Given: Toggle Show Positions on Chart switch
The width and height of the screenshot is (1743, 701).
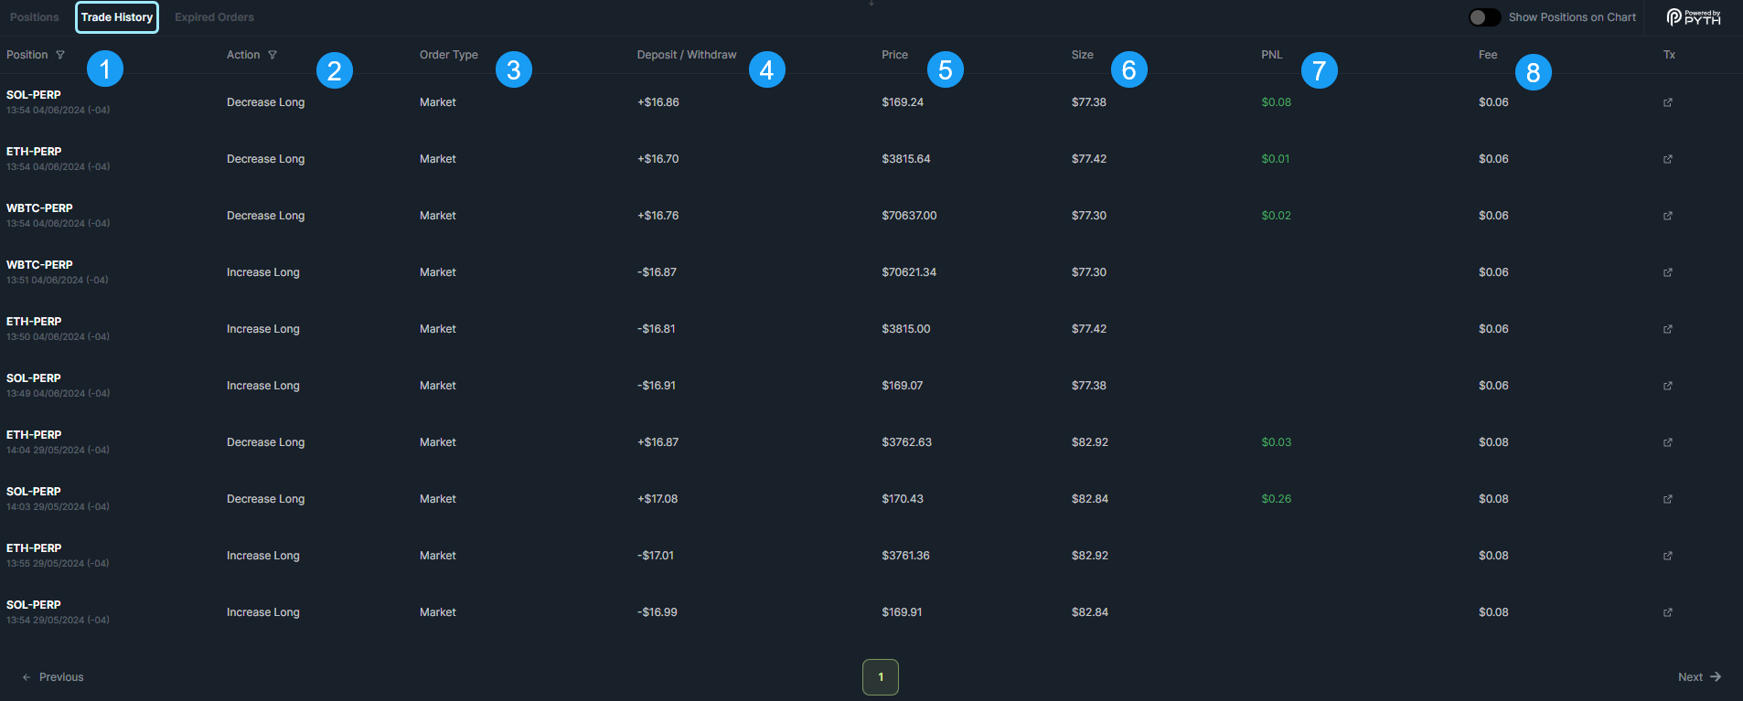Looking at the screenshot, I should pos(1483,17).
